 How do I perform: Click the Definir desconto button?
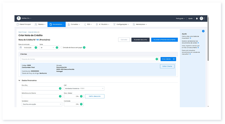[x=94, y=96]
